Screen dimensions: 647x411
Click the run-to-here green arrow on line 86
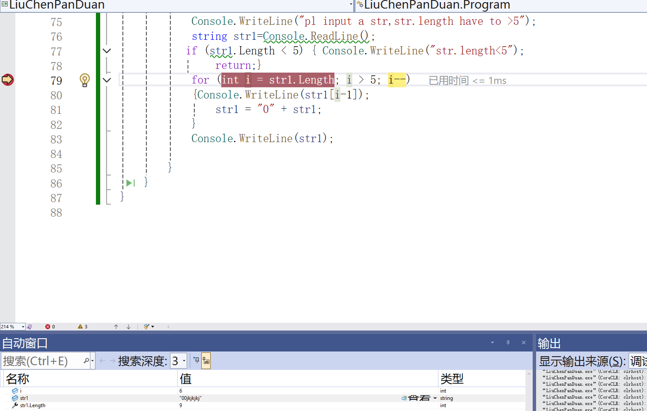pos(131,183)
